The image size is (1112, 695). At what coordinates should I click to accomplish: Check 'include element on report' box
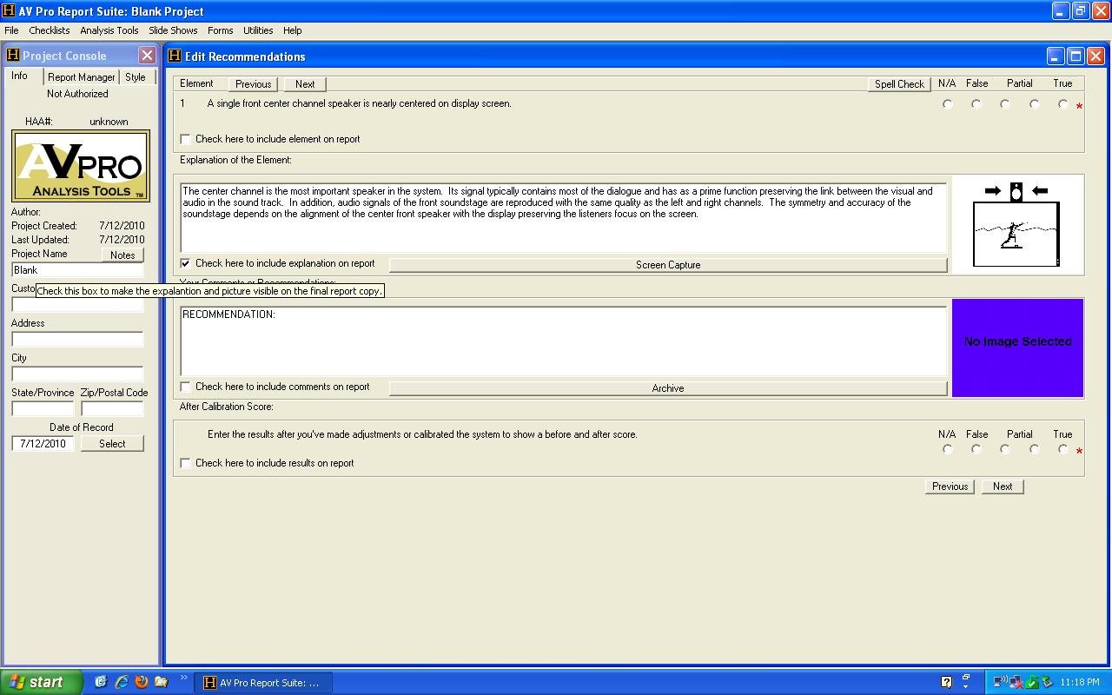click(x=186, y=139)
